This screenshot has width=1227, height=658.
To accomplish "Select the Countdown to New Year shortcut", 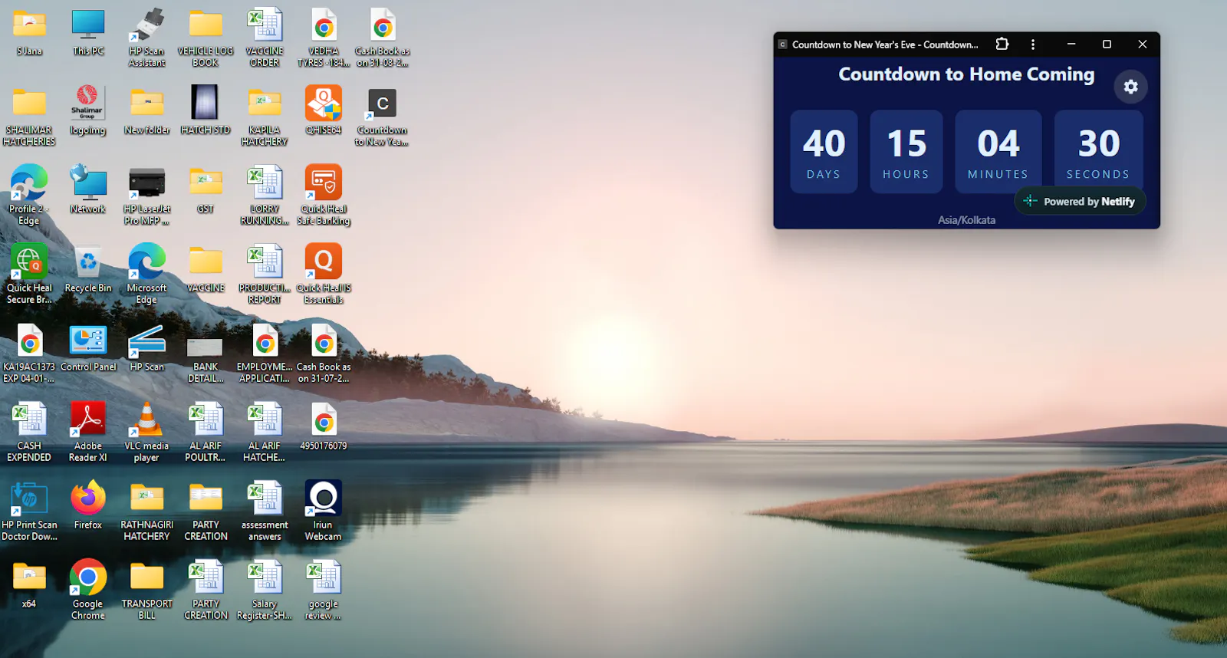I will 382,117.
